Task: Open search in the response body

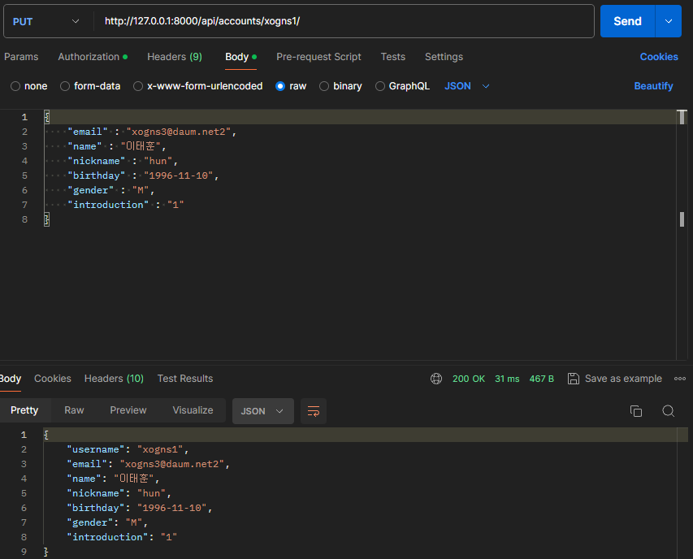Action: tap(669, 411)
